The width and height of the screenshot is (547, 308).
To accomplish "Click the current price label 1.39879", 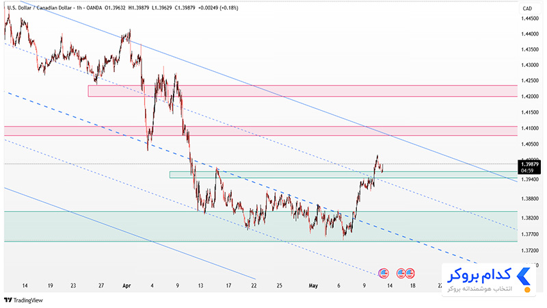I will [x=529, y=164].
